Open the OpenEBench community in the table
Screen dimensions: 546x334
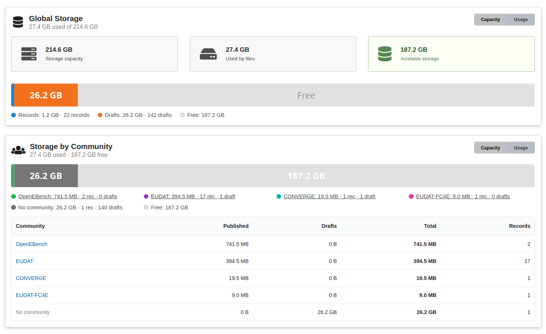[x=32, y=244]
